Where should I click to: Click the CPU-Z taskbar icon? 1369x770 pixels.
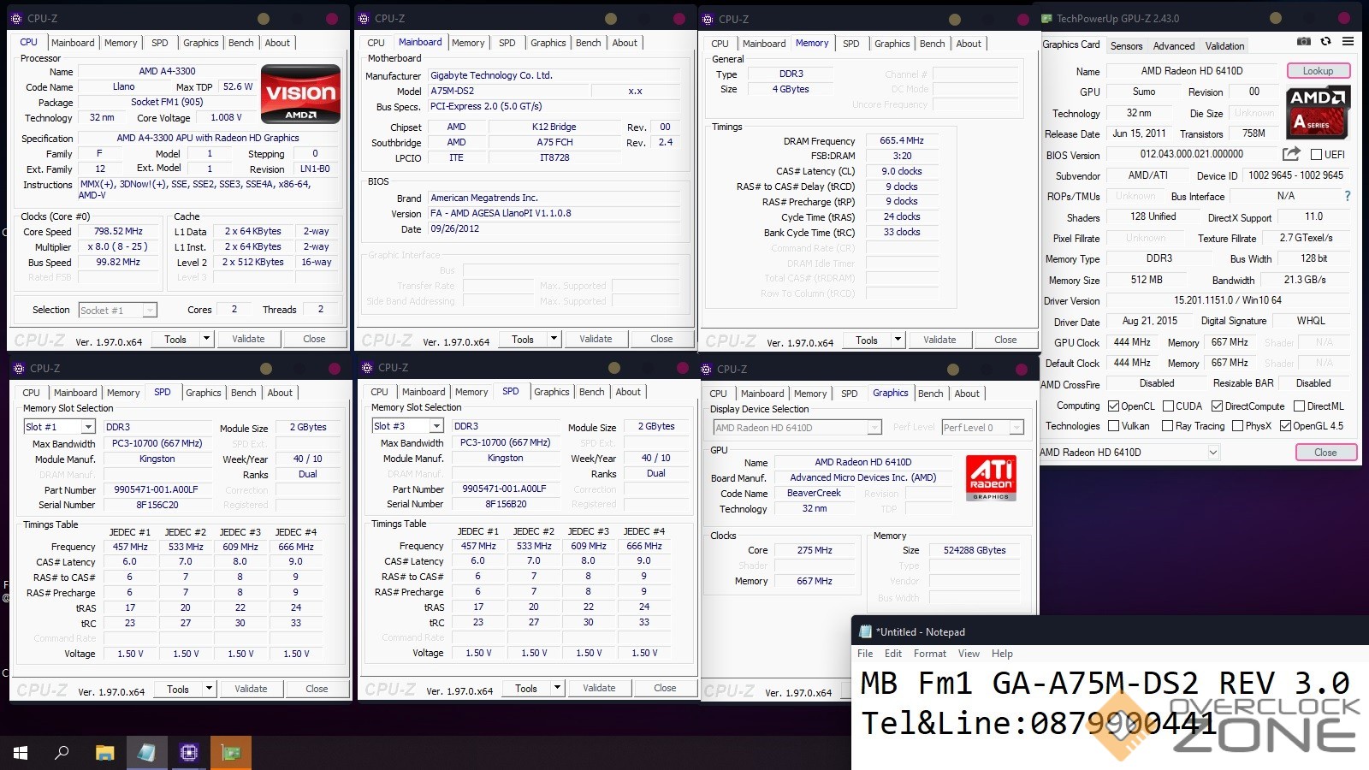pos(188,753)
